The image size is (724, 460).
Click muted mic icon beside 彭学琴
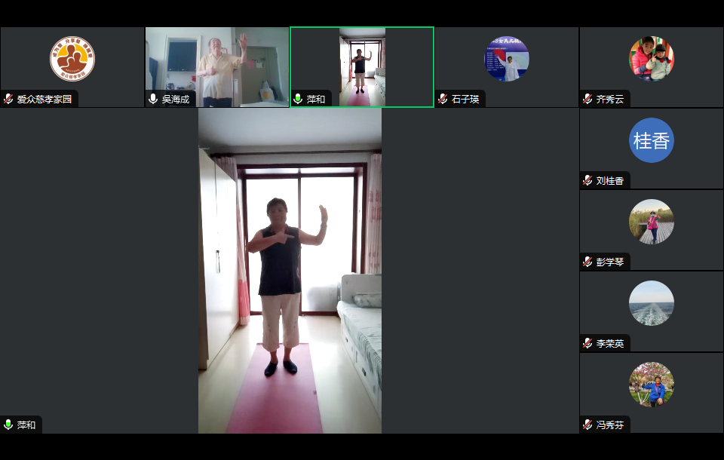pos(587,262)
